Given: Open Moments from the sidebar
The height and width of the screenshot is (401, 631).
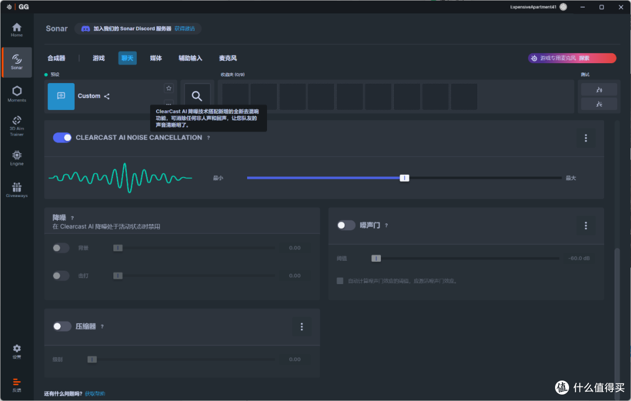Looking at the screenshot, I should 16,94.
